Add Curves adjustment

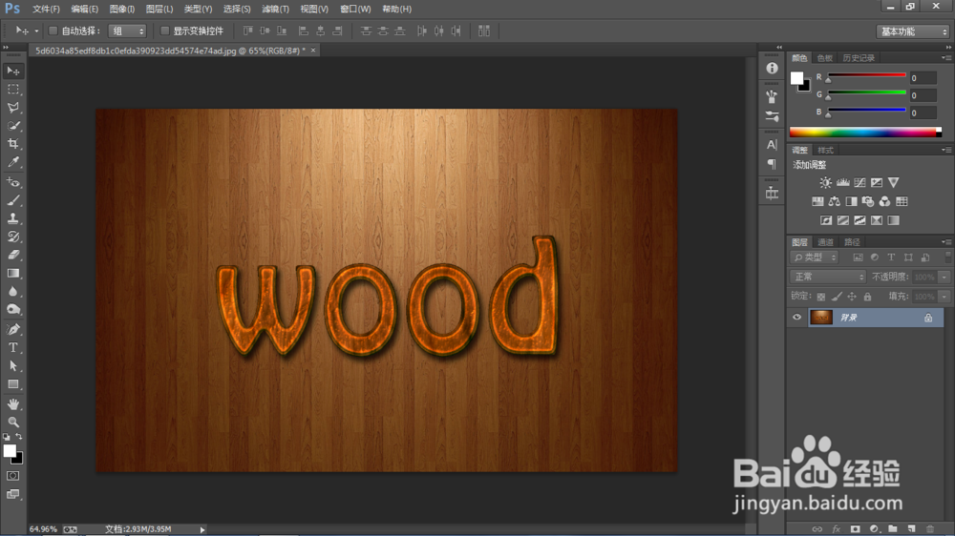859,182
